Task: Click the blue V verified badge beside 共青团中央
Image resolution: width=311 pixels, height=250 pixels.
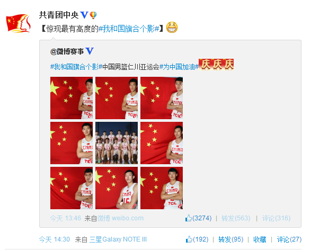Action: (84, 15)
